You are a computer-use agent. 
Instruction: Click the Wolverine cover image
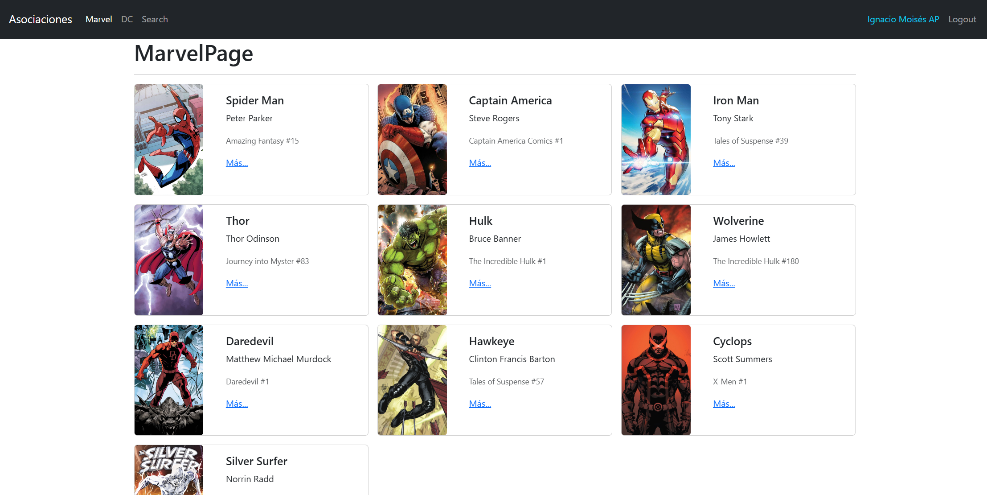click(656, 260)
